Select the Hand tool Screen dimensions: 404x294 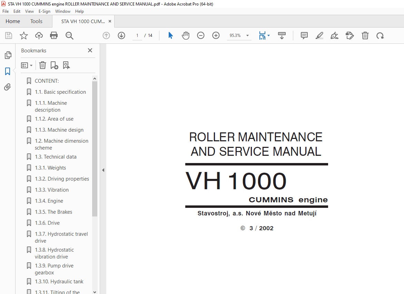point(186,35)
